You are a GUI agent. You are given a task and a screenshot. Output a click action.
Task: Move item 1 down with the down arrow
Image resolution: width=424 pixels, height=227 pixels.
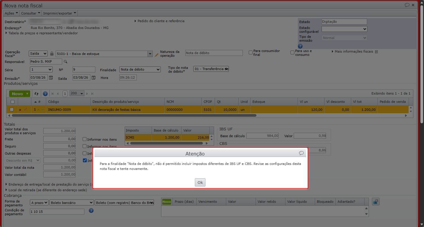point(43,110)
